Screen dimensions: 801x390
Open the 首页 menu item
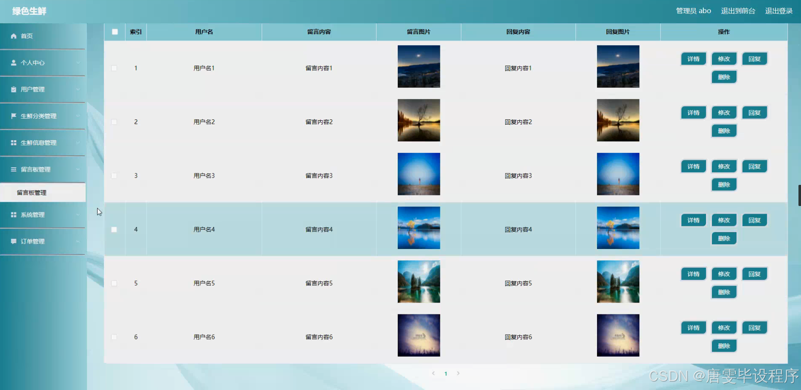point(43,36)
